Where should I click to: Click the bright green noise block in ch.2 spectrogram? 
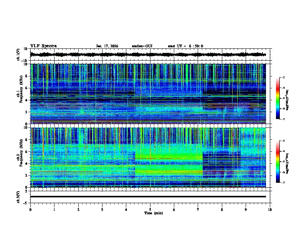pos(169,159)
